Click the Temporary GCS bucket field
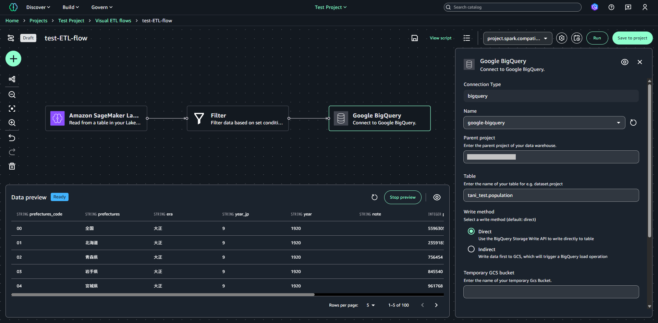Image resolution: width=658 pixels, height=323 pixels. (x=551, y=292)
